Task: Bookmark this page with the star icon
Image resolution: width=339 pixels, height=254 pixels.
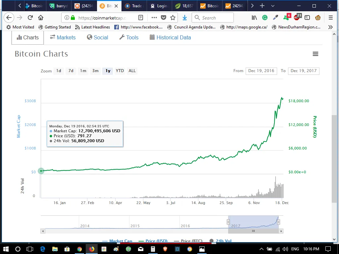Action: [x=173, y=18]
